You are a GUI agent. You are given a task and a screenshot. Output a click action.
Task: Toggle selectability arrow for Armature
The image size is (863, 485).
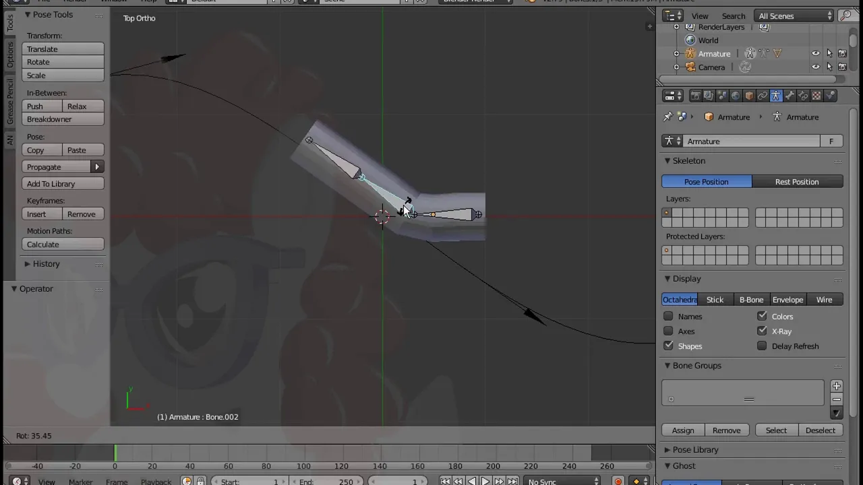click(x=829, y=53)
